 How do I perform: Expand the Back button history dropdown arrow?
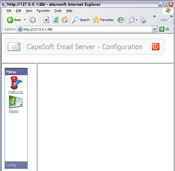(x=25, y=20)
